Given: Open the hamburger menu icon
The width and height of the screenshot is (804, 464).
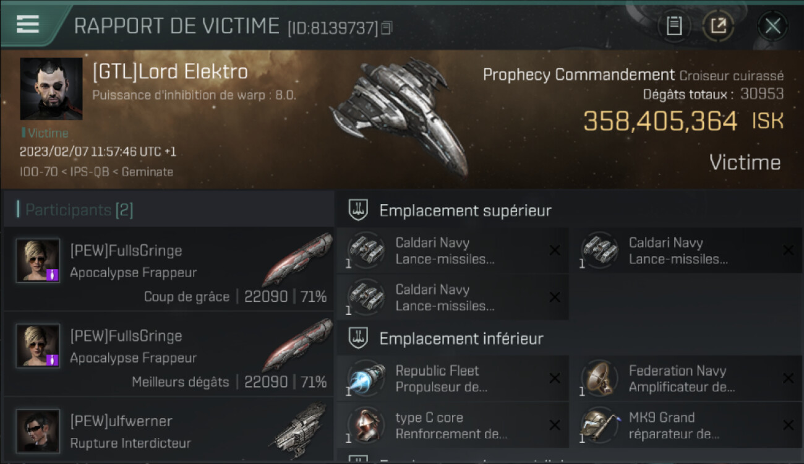Looking at the screenshot, I should [28, 24].
